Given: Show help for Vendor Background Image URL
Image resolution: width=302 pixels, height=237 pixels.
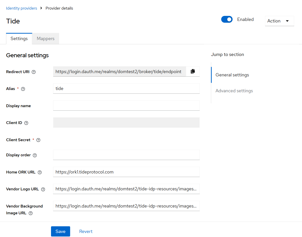Looking at the screenshot, I should coord(31,213).
